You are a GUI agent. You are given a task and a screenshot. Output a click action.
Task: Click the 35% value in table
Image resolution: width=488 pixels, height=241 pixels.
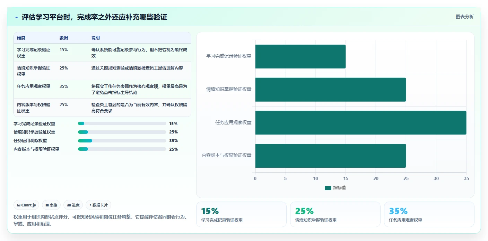(64, 86)
